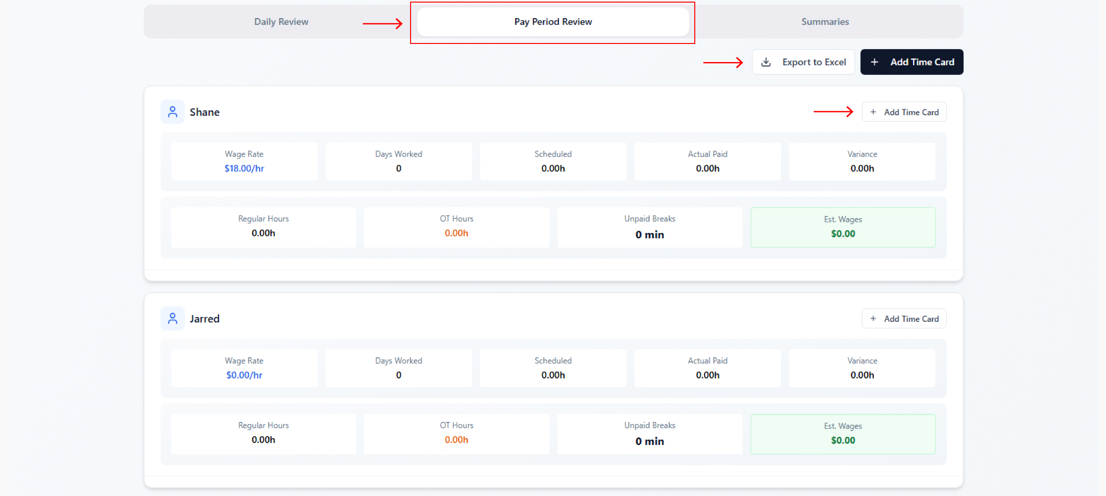Switch to the Daily Review tab
The image size is (1106, 496).
coord(281,22)
